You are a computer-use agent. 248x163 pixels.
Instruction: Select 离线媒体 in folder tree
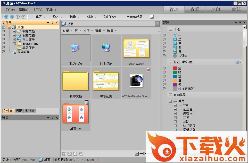point(23,52)
